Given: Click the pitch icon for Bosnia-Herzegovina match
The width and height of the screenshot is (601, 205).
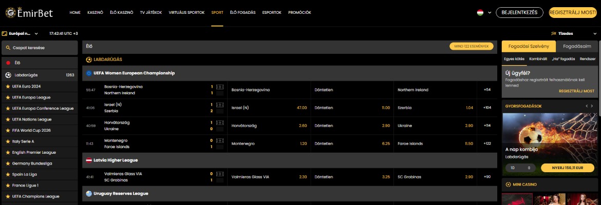Looking at the screenshot, I should tap(220, 87).
